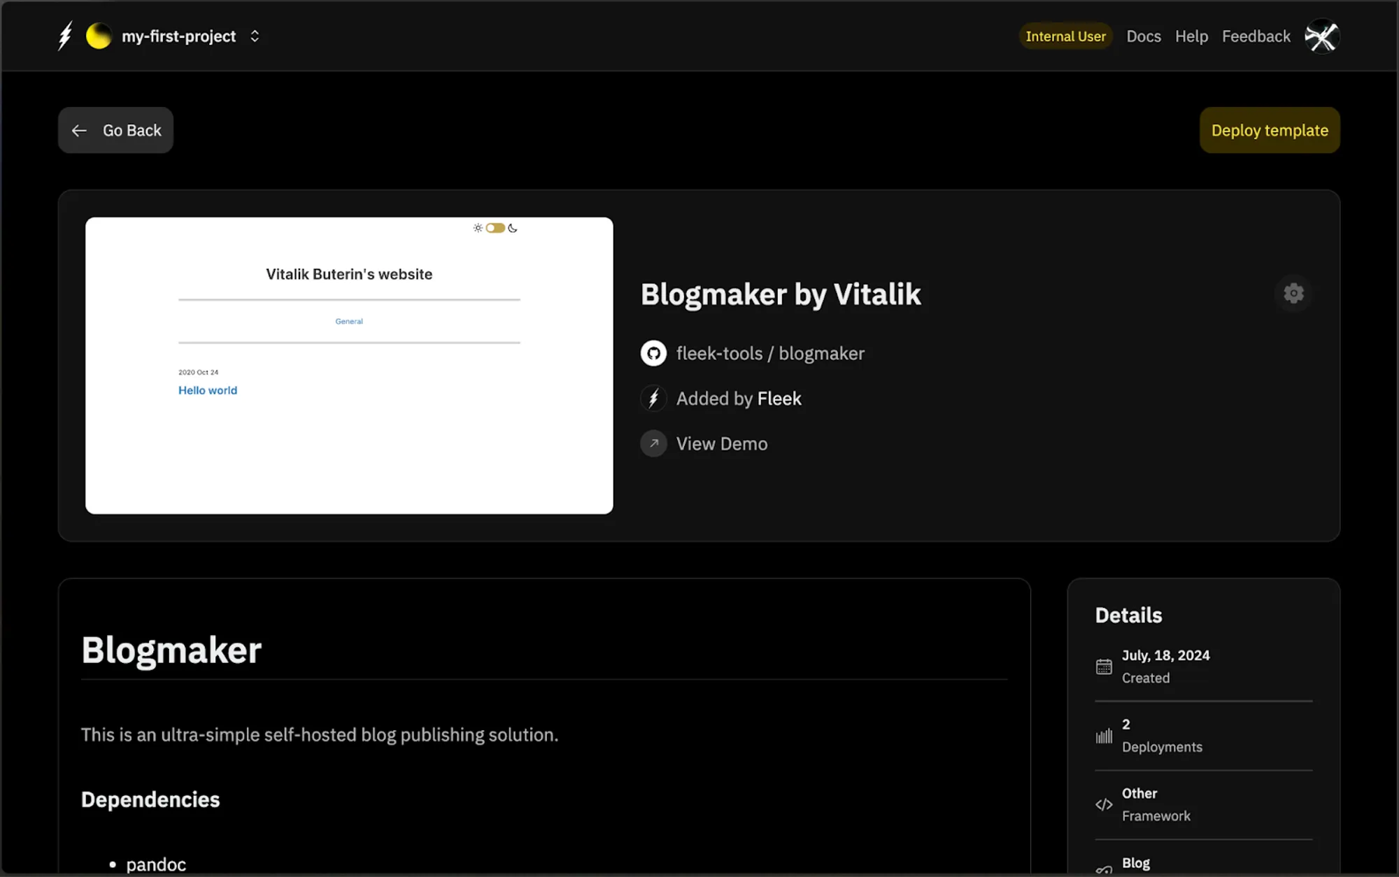Click the GitHub repository icon
1399x877 pixels.
653,353
